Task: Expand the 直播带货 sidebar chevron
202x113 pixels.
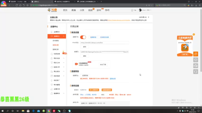Action: 64,93
